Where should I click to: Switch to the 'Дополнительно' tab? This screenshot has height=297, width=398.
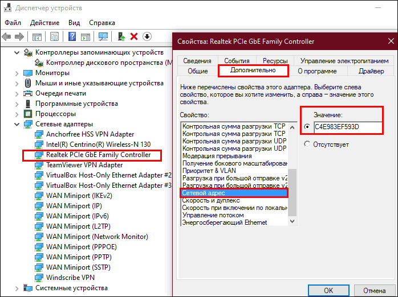click(253, 71)
